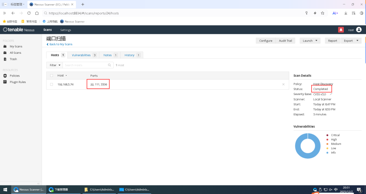Image resolution: width=366 pixels, height=194 pixels.
Task: Open the Trash folder
Action: pyautogui.click(x=13, y=59)
